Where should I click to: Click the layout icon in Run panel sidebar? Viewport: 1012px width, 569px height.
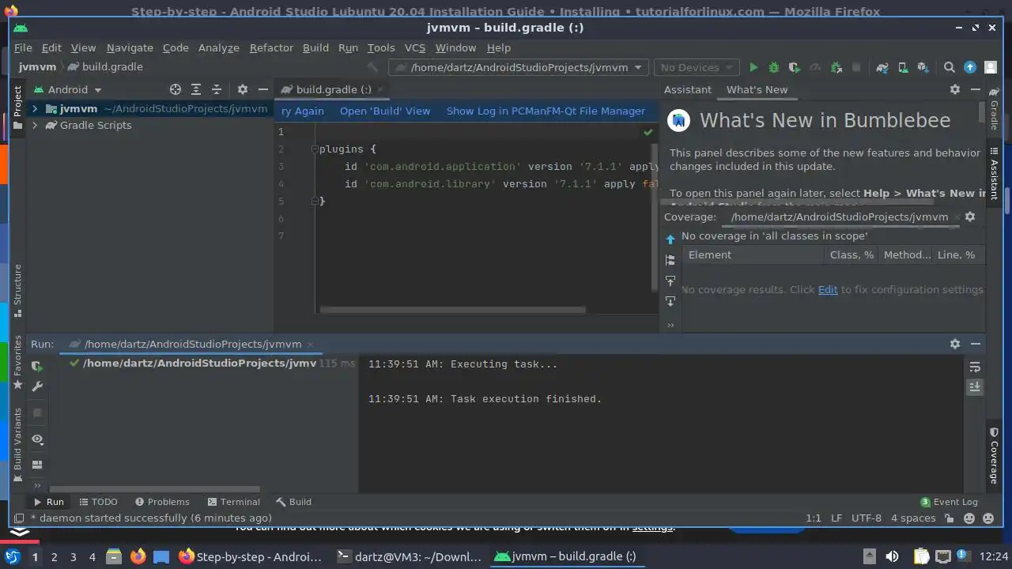click(36, 465)
